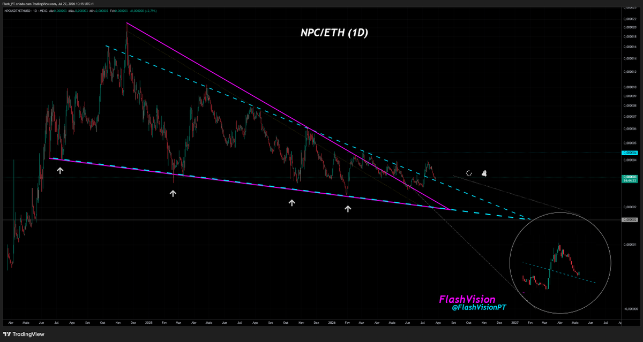The width and height of the screenshot is (643, 342).
Task: Select the loading spinner emoji beside the rocket
Action: (x=469, y=173)
